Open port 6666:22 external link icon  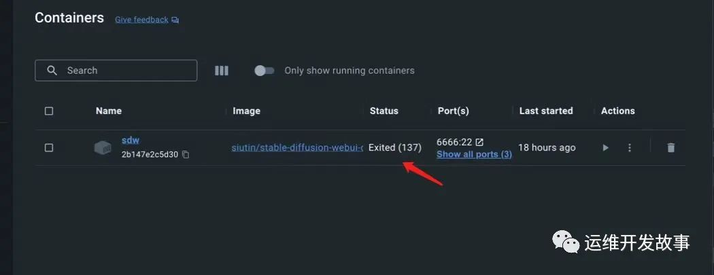click(479, 143)
